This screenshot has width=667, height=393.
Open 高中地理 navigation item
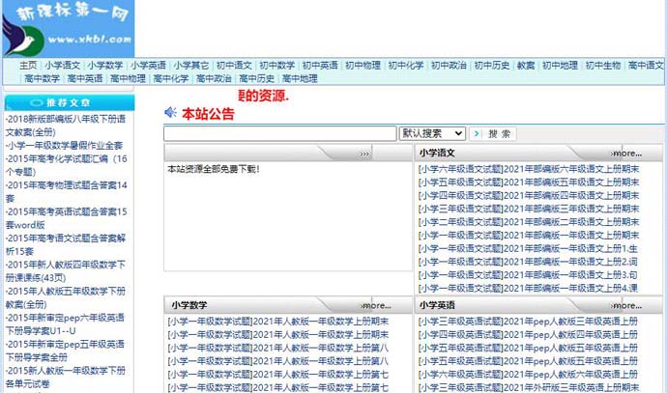coord(300,78)
